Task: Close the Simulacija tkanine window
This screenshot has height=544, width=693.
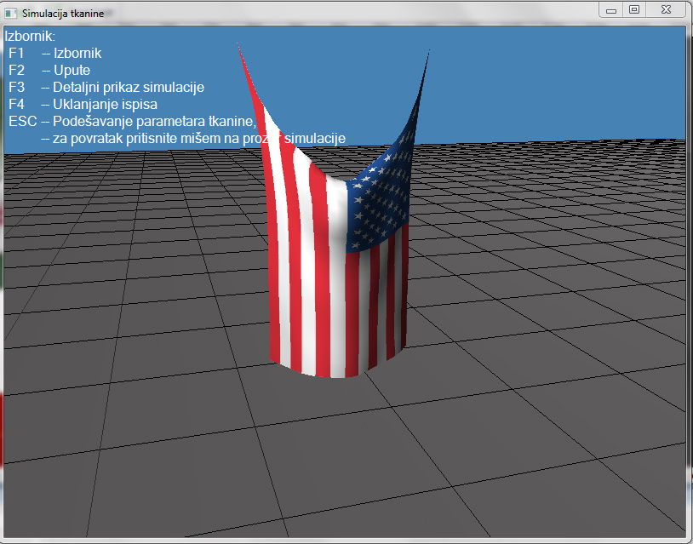Action: click(x=666, y=9)
